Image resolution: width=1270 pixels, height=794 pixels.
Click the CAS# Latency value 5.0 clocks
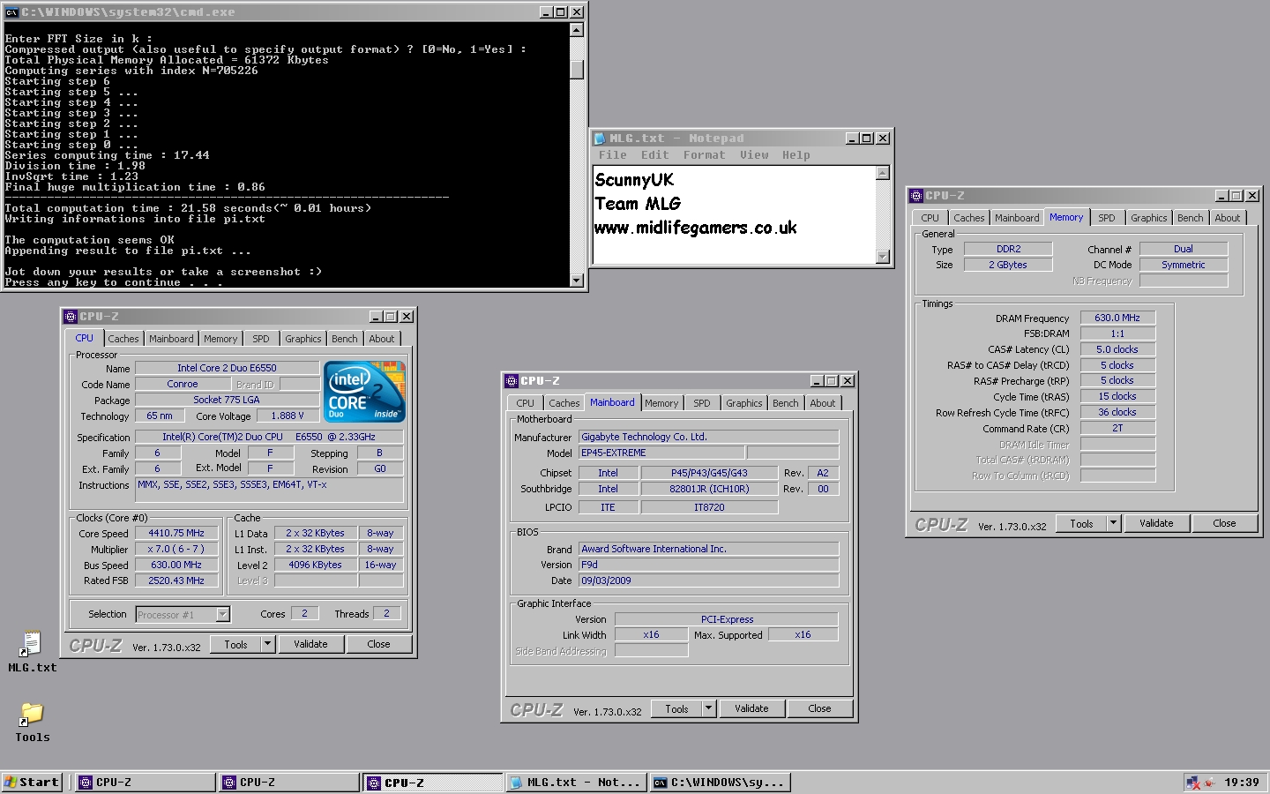coord(1117,349)
